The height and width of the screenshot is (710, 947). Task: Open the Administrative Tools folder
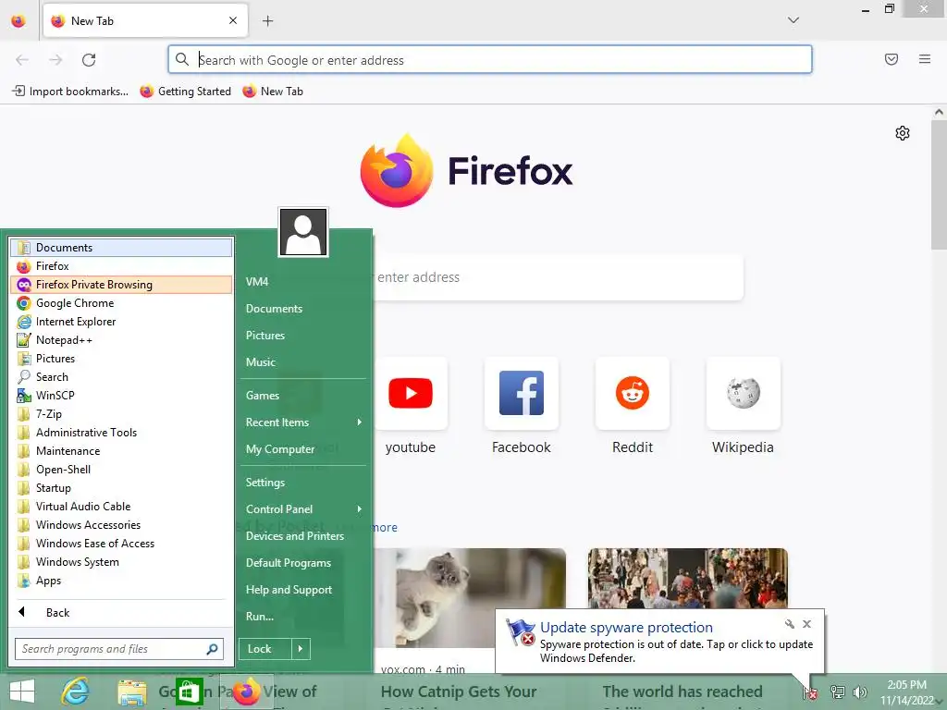pos(121,433)
